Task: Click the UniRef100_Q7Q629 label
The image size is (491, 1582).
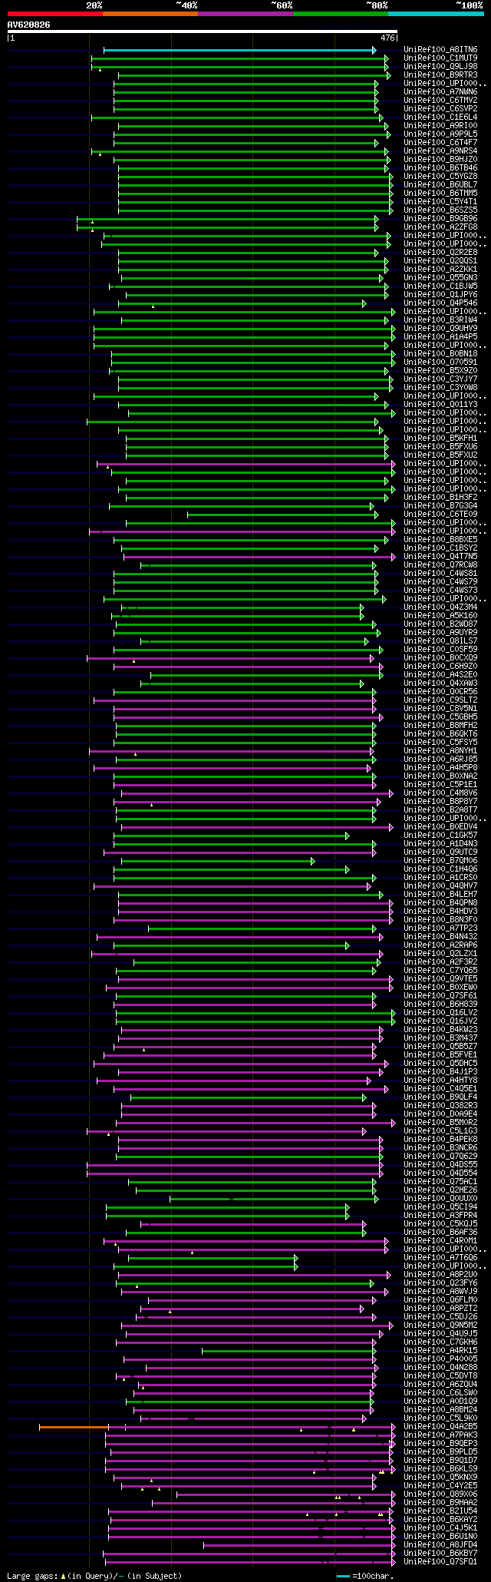Action: coord(440,1157)
